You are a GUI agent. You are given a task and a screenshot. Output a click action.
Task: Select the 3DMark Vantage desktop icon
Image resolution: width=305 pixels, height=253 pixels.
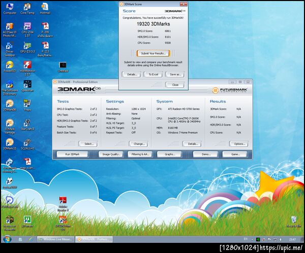coord(10,127)
